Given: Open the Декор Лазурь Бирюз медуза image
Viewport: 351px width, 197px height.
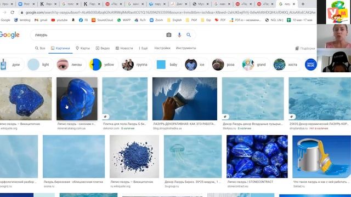Looking at the screenshot, I should (x=193, y=157).
